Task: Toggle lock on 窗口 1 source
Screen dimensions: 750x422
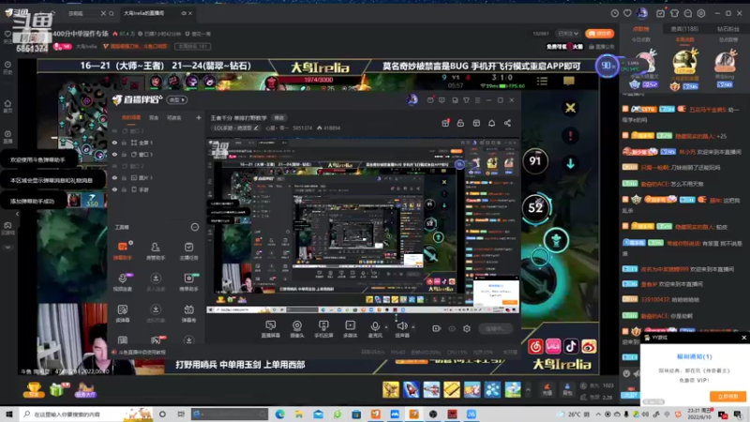Action: coord(124,155)
